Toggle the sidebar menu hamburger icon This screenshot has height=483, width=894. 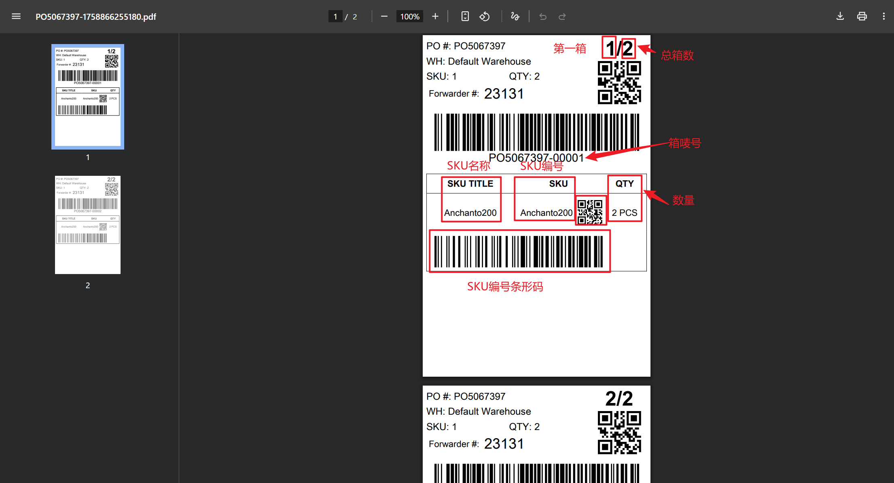[16, 17]
